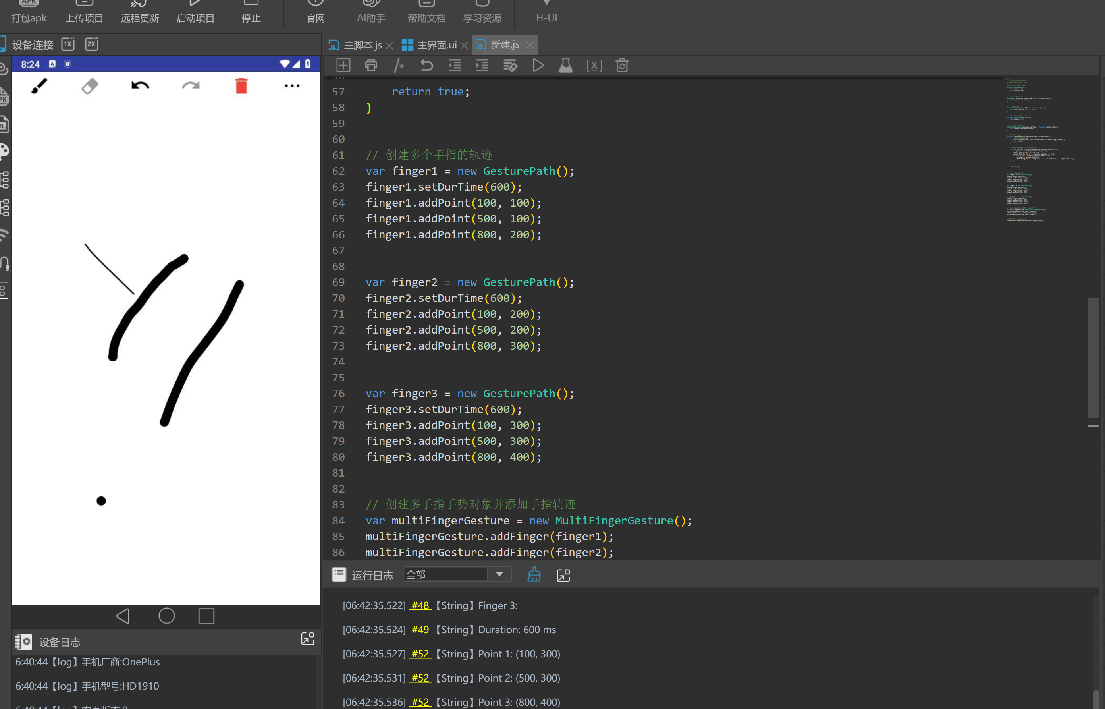Click 打包apk in top toolbar

point(29,12)
